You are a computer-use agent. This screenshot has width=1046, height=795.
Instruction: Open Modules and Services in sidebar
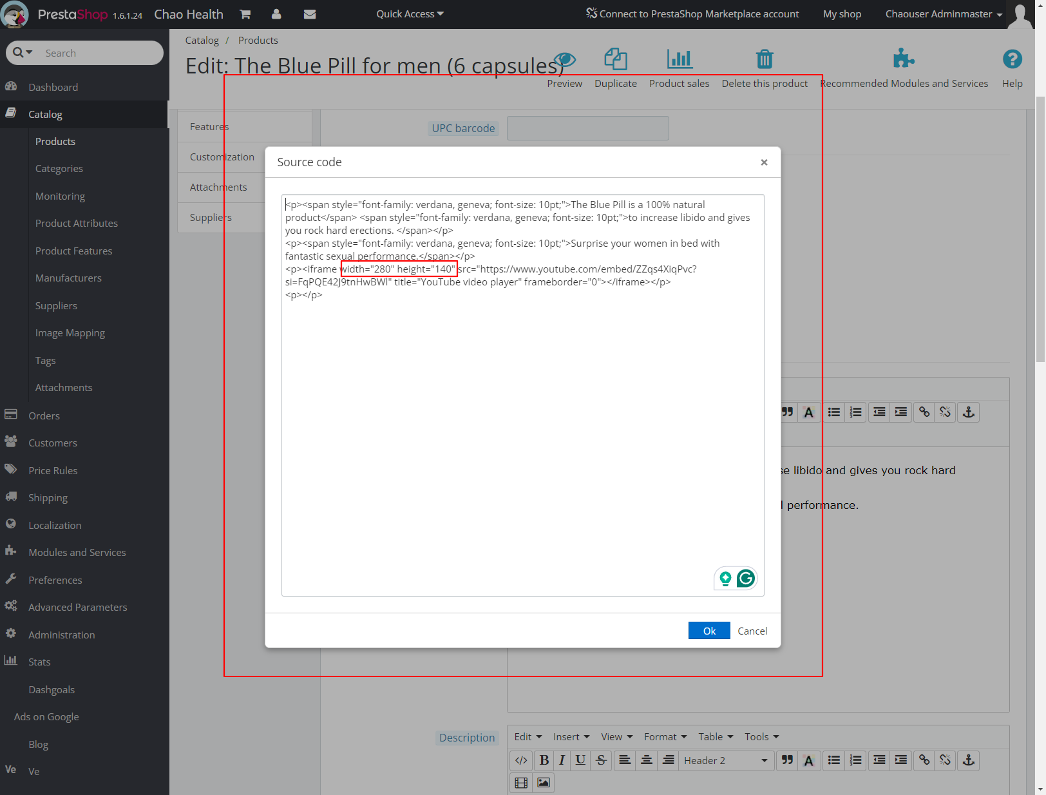pos(77,552)
